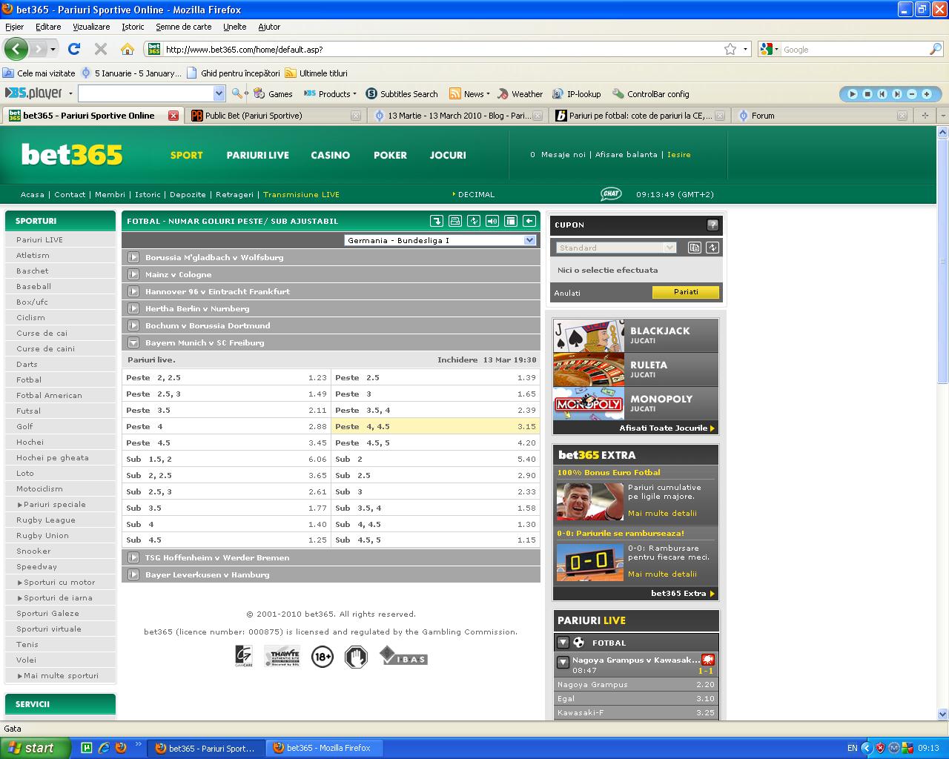Open a new tab with plus button
Screen dimensions: 949x759
point(925,116)
